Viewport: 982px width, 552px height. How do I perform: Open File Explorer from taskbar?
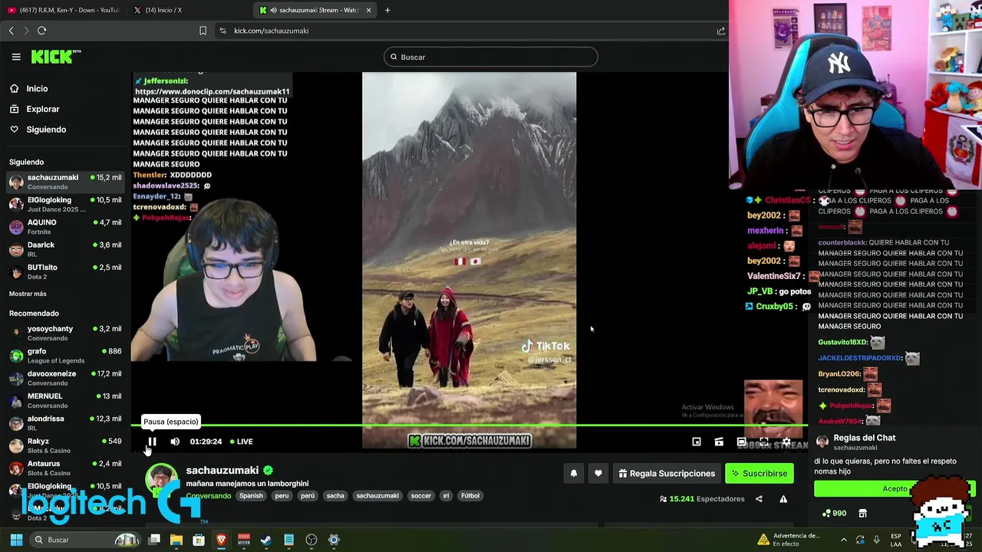pyautogui.click(x=176, y=540)
